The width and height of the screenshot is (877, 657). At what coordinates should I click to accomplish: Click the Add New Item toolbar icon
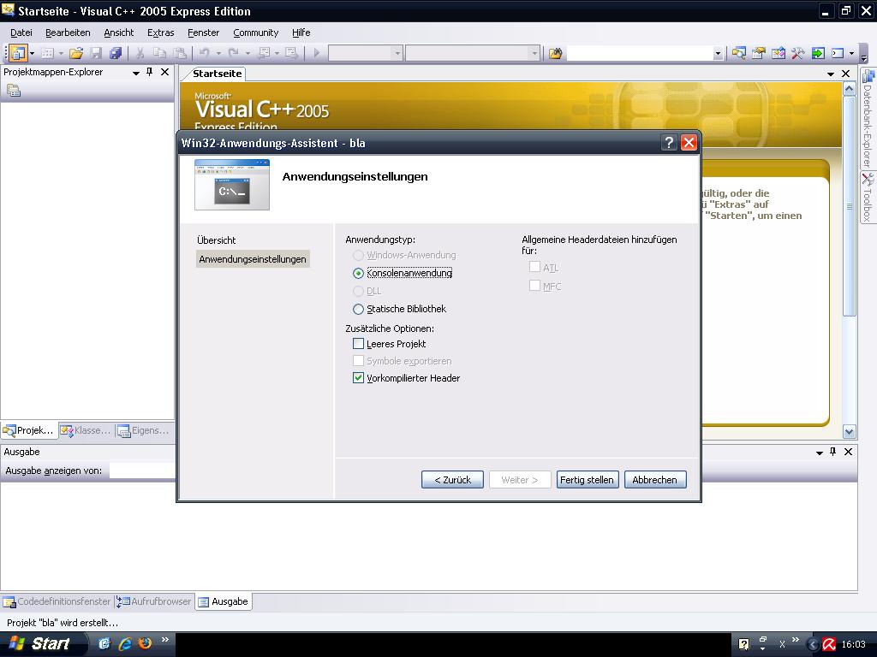(x=48, y=53)
